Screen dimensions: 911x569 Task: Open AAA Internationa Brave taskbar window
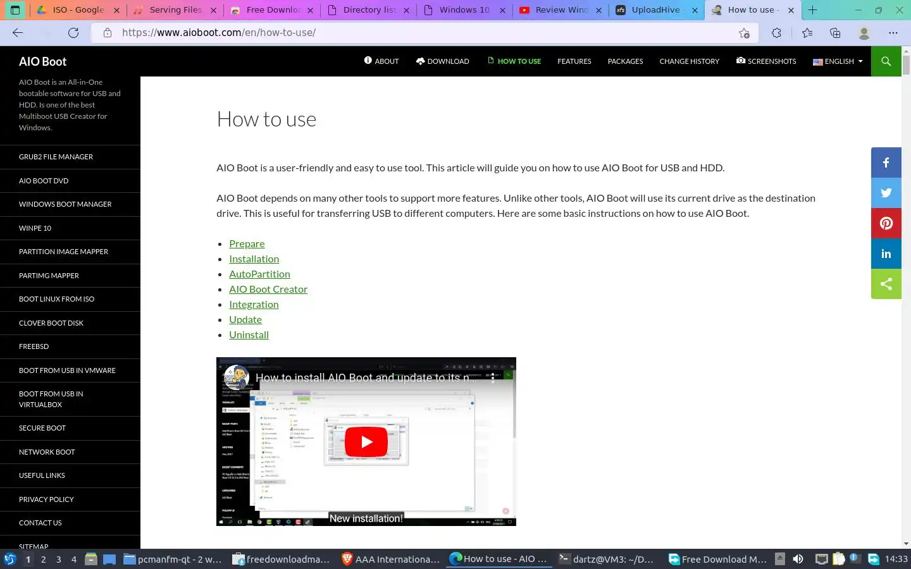coord(391,559)
